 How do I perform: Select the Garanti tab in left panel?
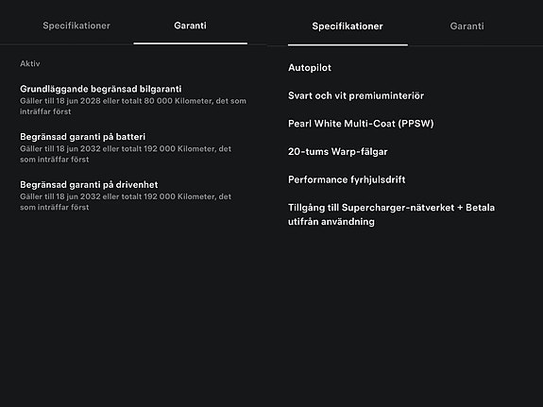[190, 25]
